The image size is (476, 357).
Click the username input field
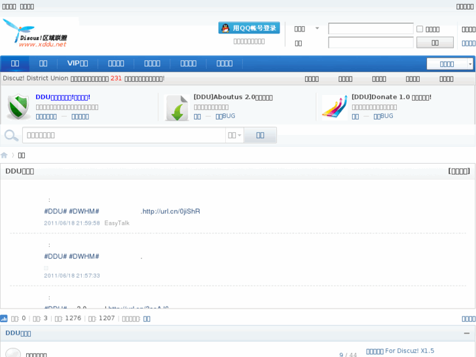pyautogui.click(x=371, y=29)
